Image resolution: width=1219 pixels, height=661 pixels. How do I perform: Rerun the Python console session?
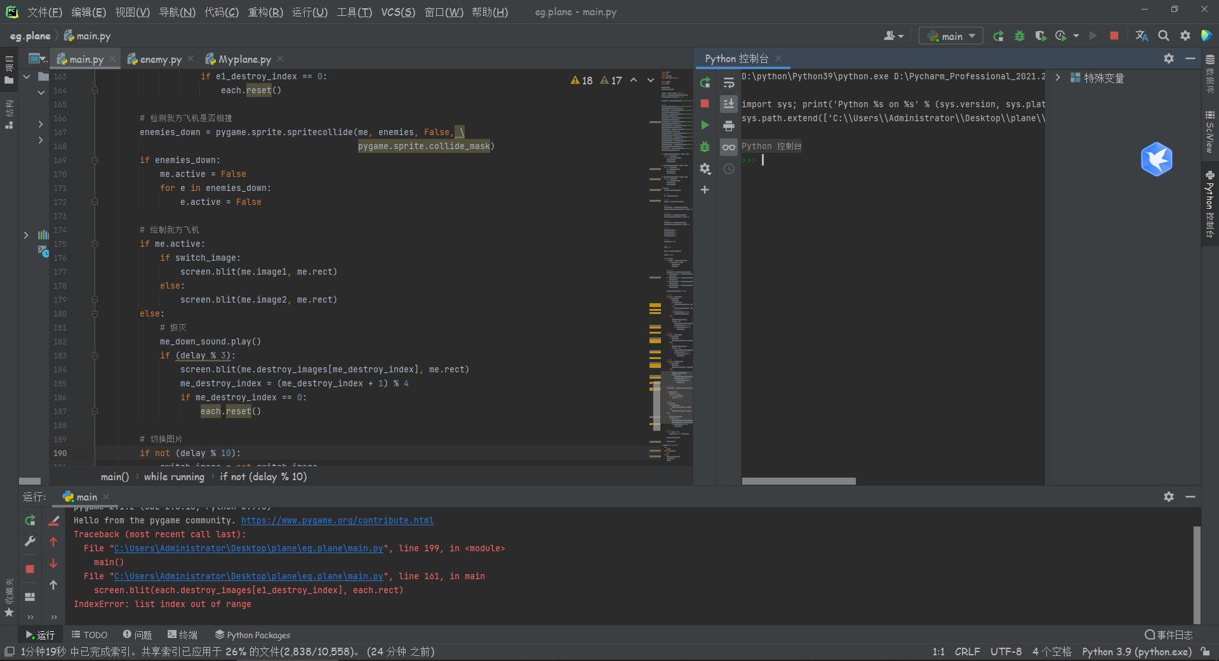click(705, 82)
